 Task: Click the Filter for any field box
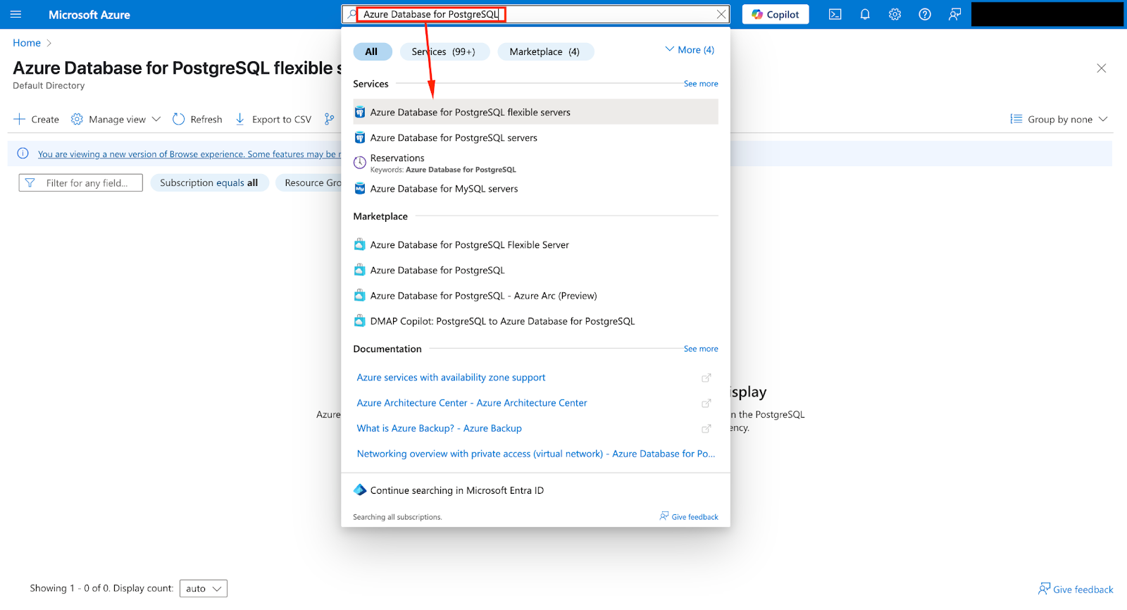point(81,182)
